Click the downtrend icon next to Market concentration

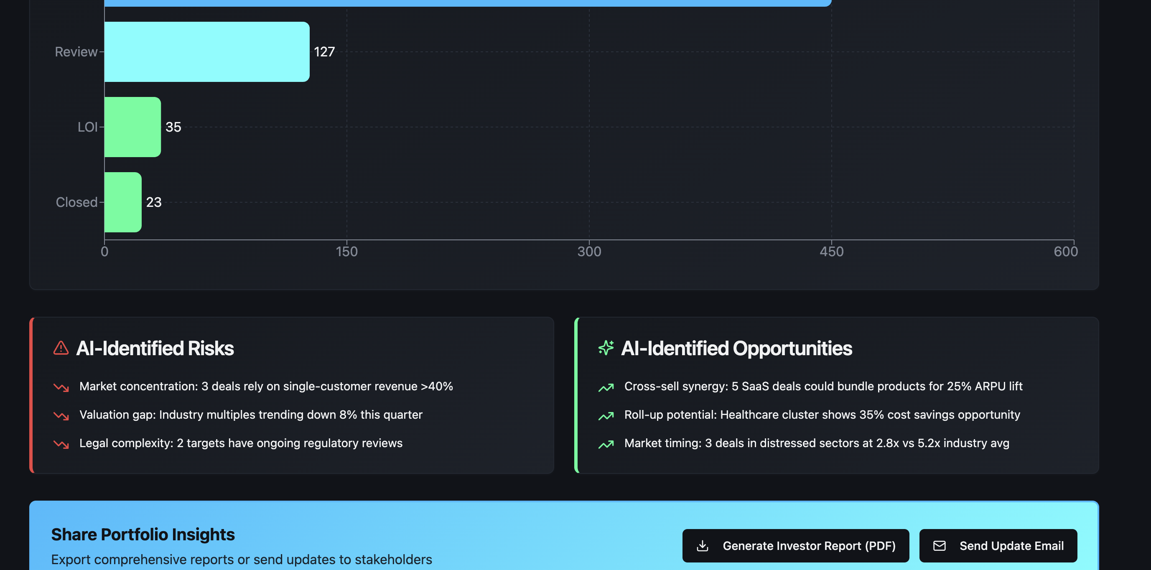point(61,387)
